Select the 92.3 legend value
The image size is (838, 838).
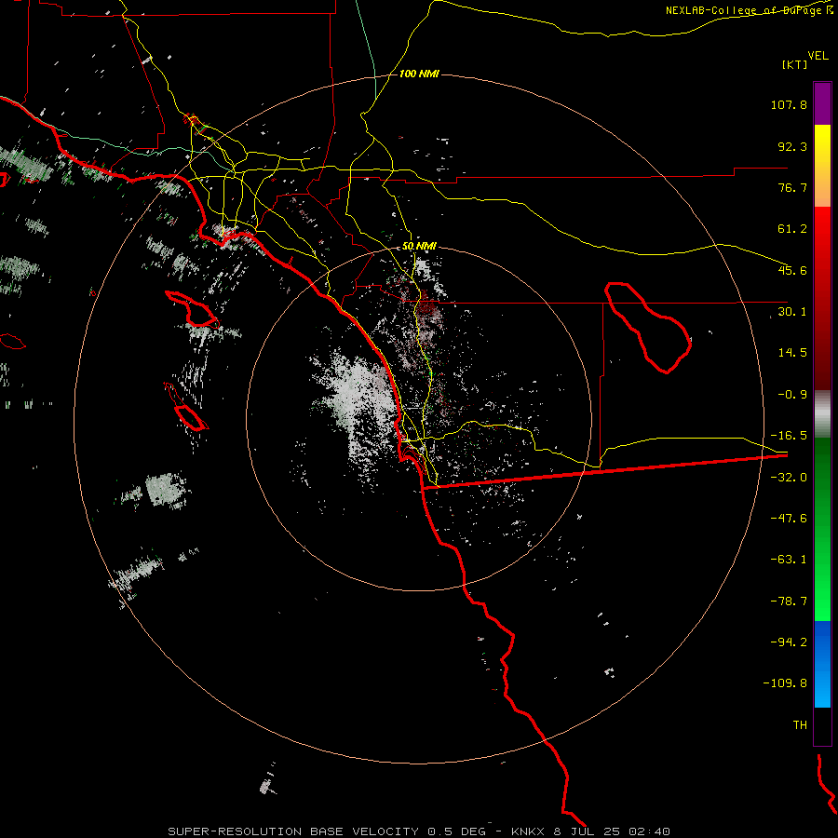pyautogui.click(x=792, y=146)
